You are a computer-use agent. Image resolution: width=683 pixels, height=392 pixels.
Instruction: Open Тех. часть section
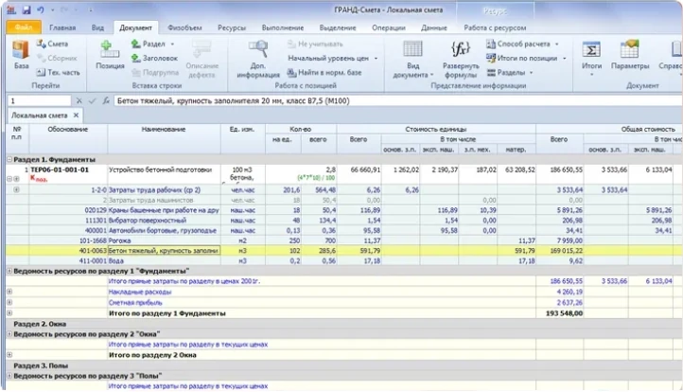59,72
